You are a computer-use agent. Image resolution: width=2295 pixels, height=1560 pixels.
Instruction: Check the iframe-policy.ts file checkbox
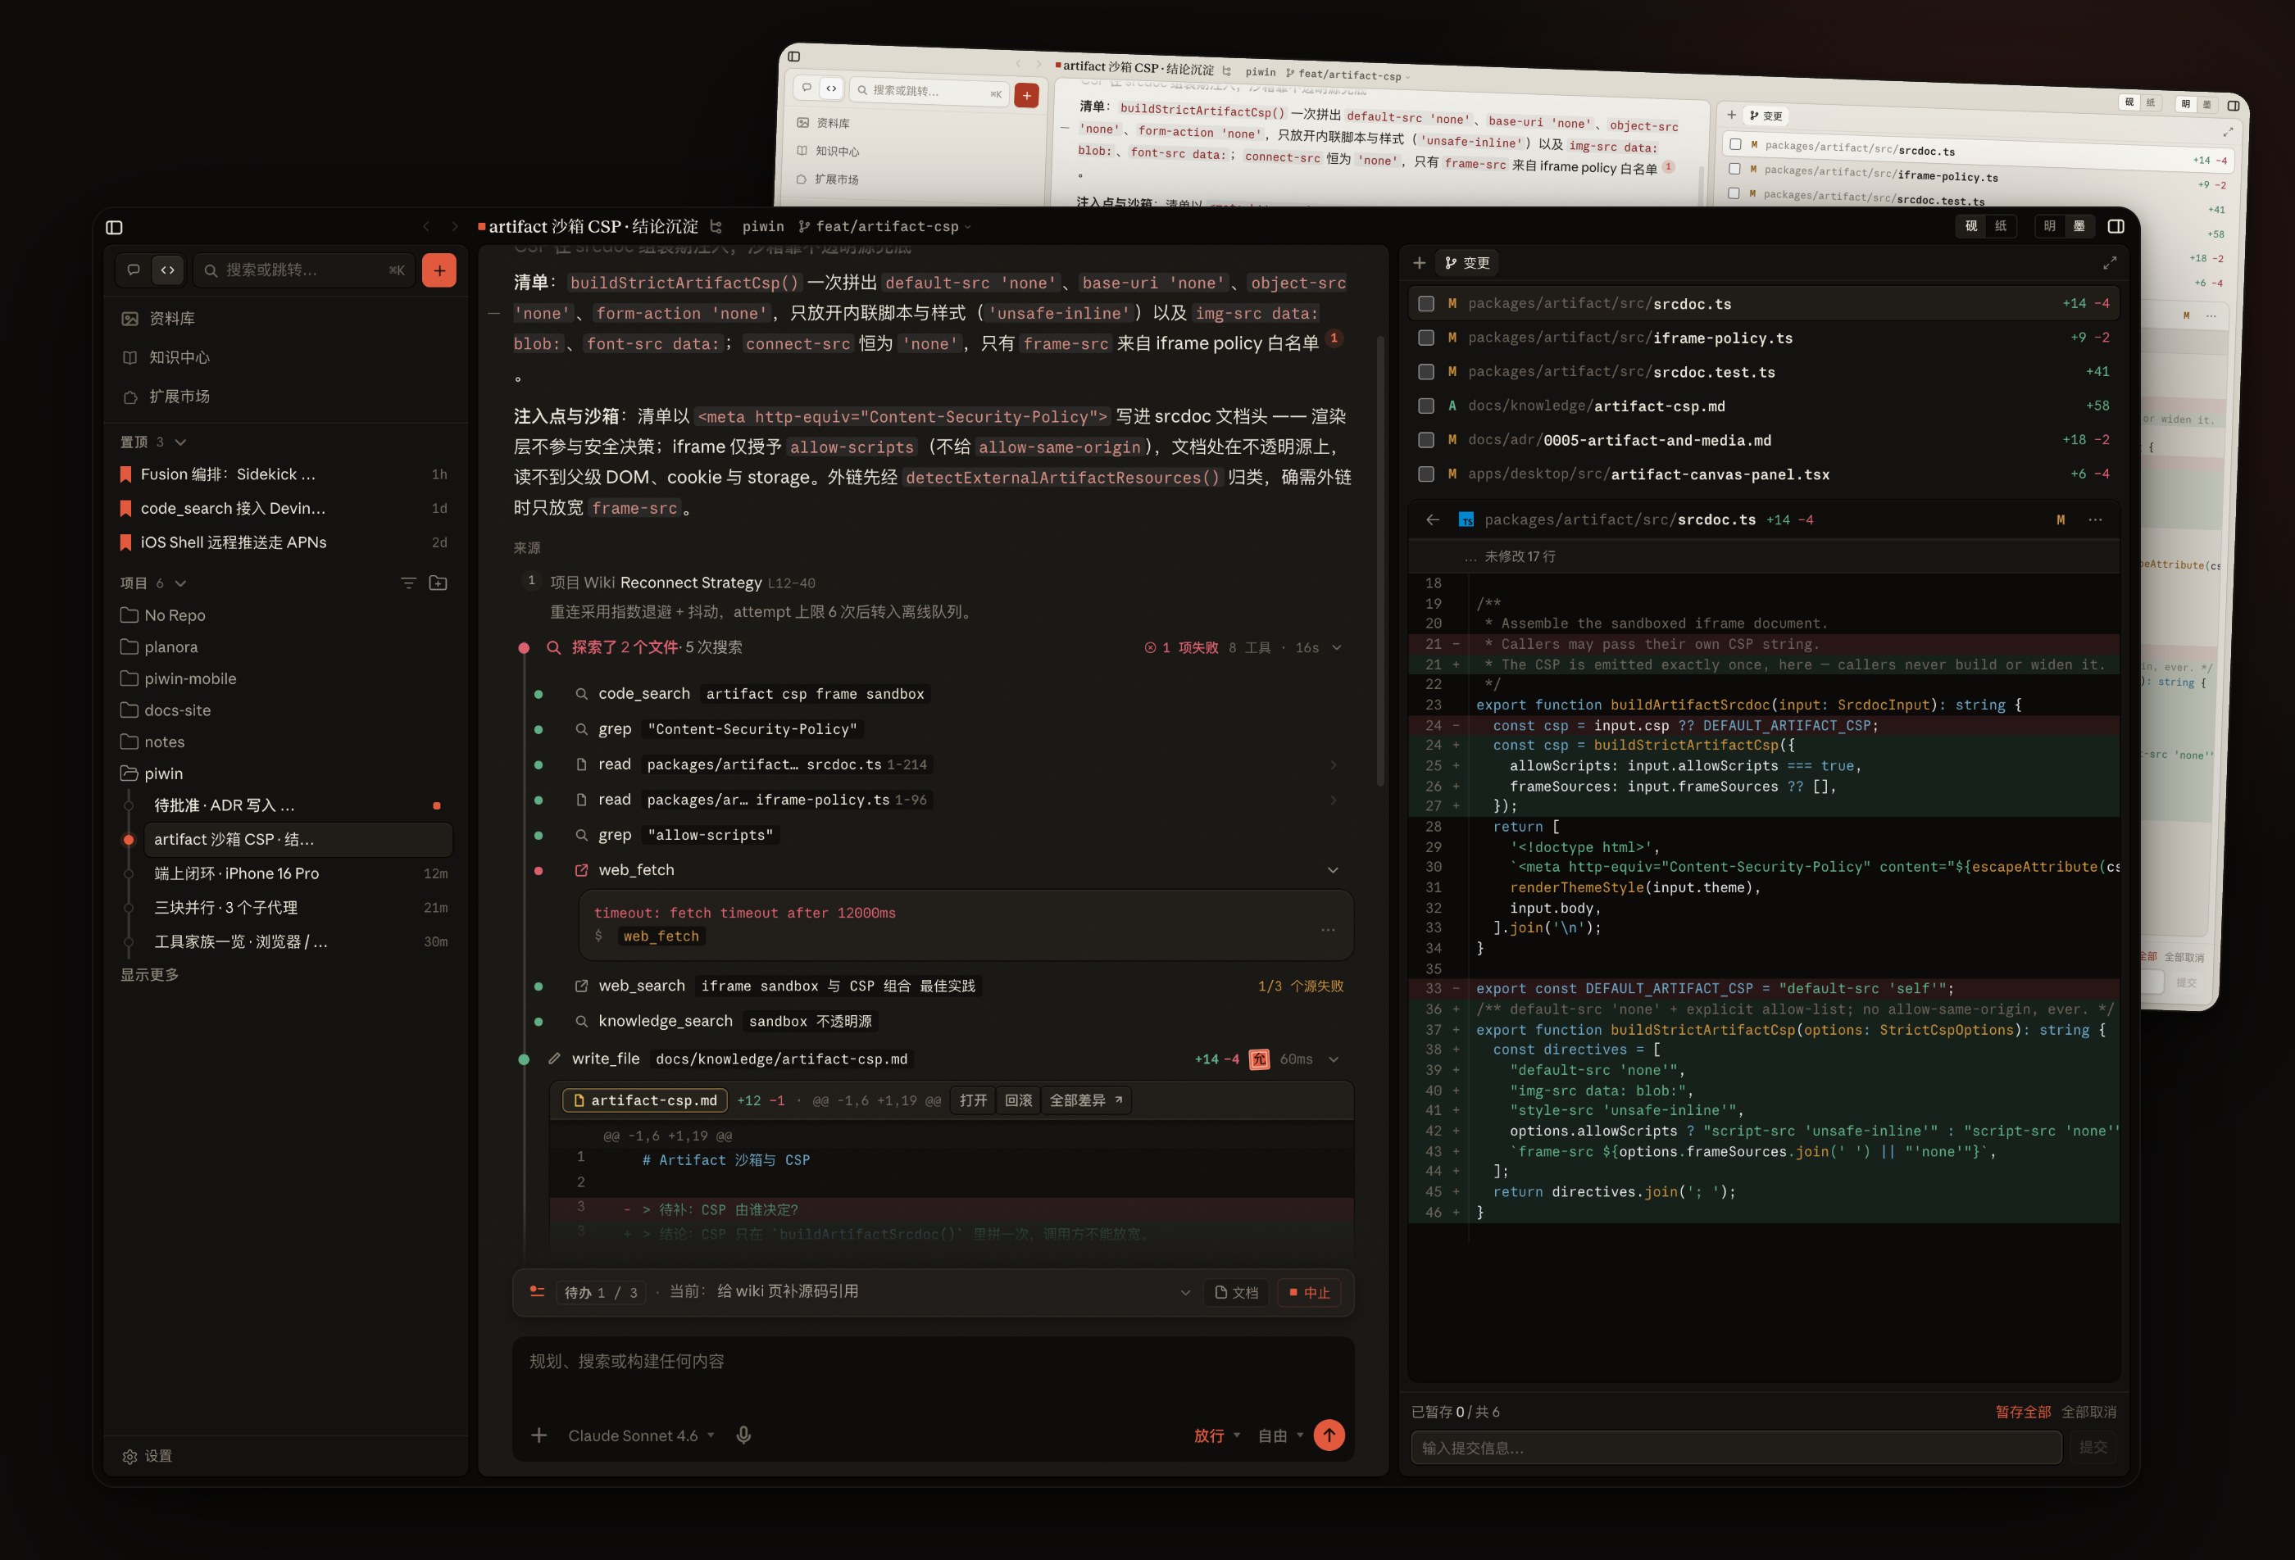pos(1426,338)
